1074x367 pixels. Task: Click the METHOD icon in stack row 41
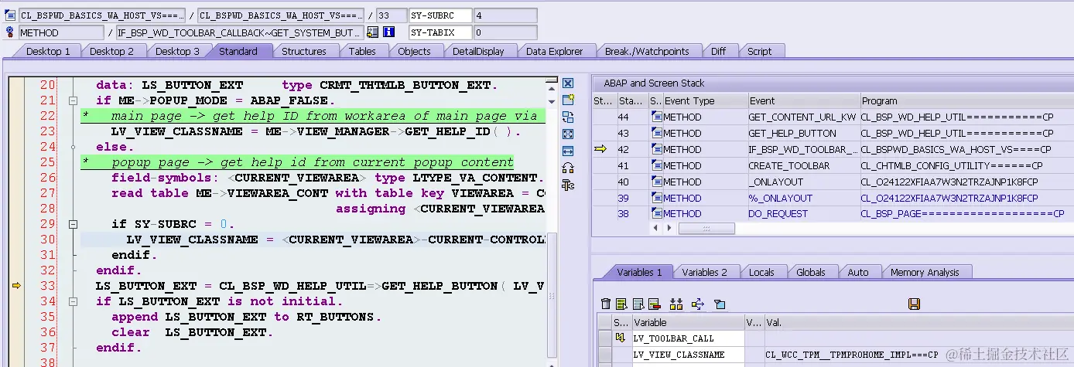[x=656, y=165]
